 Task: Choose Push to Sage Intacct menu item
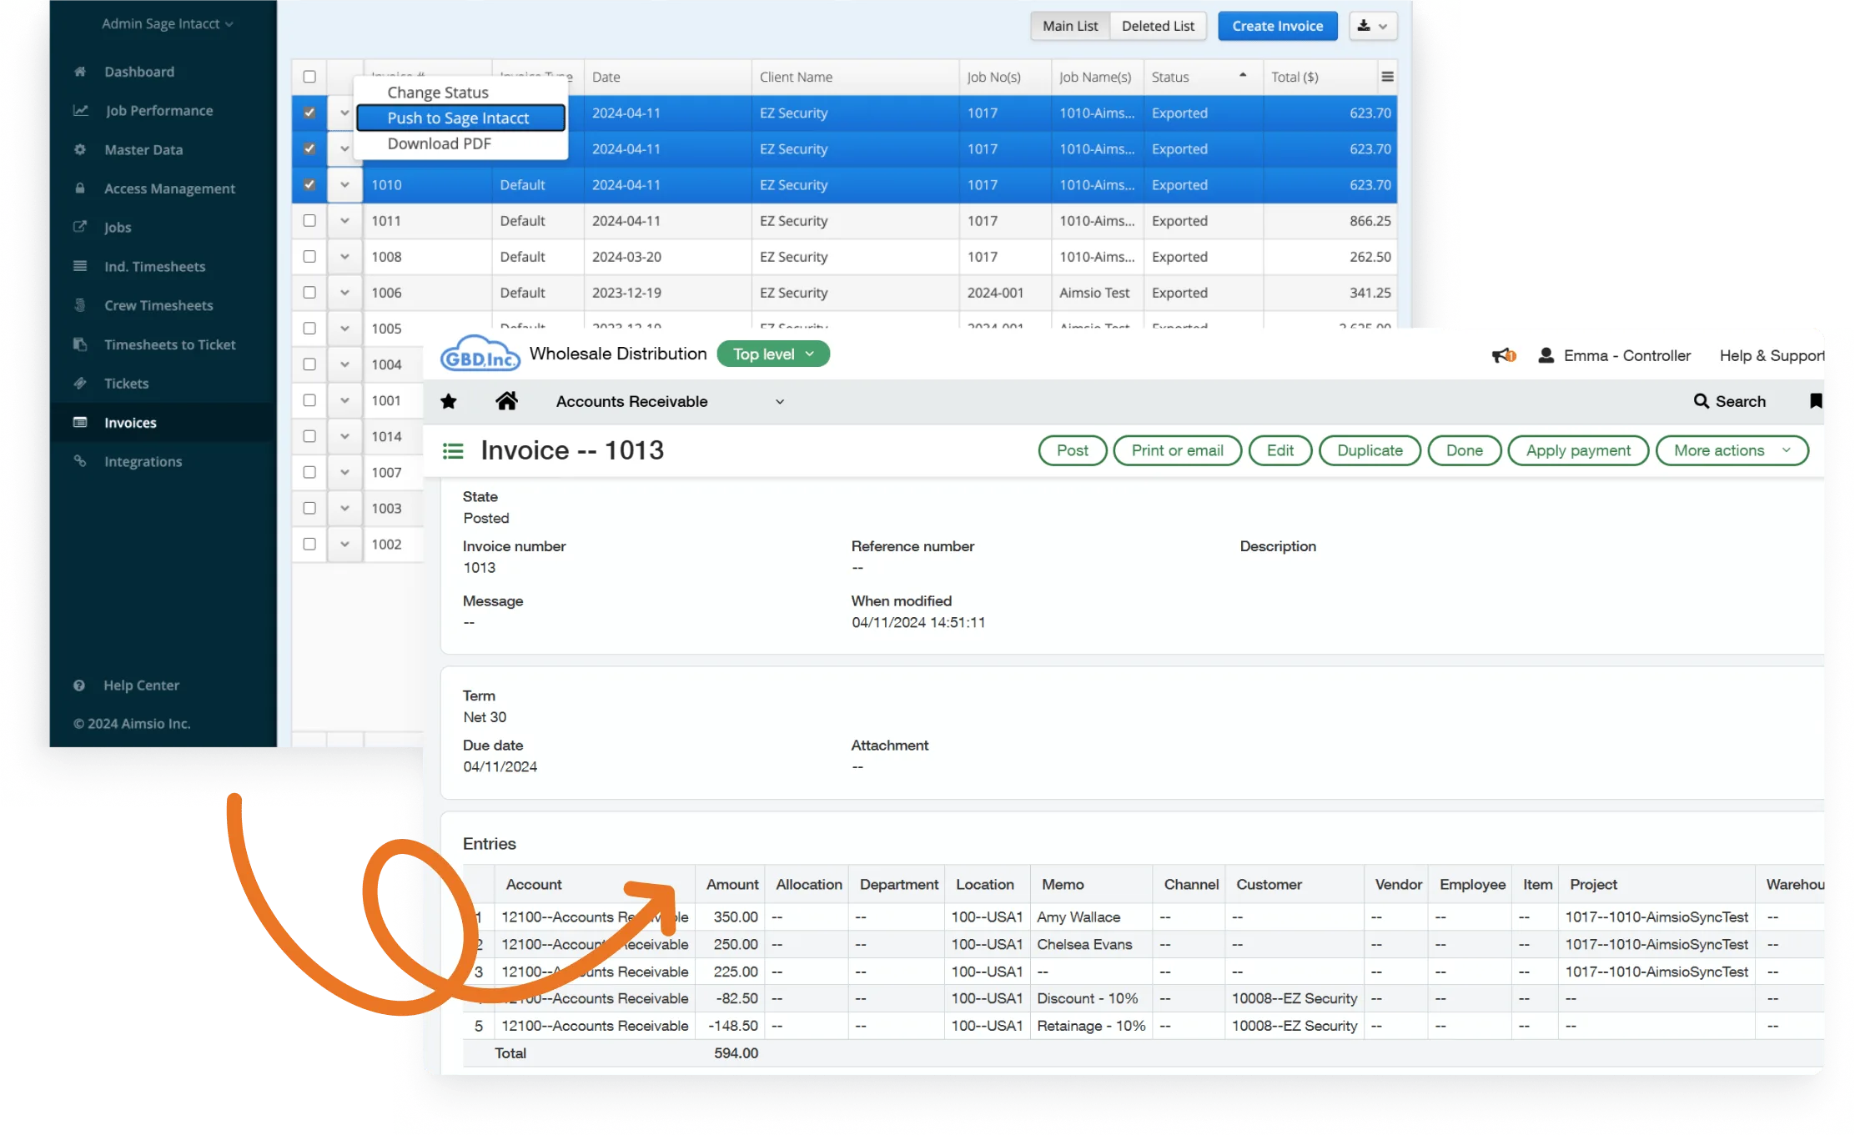pos(460,118)
